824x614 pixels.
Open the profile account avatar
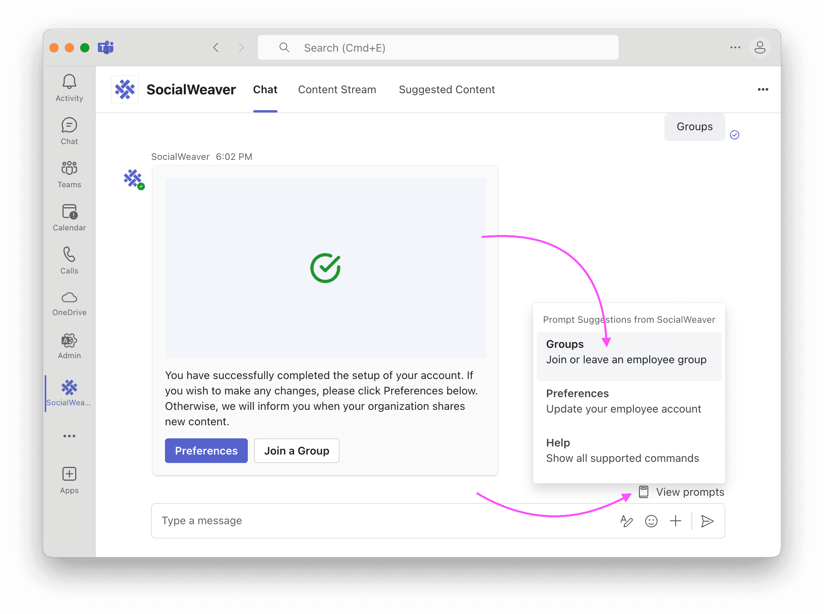click(760, 47)
